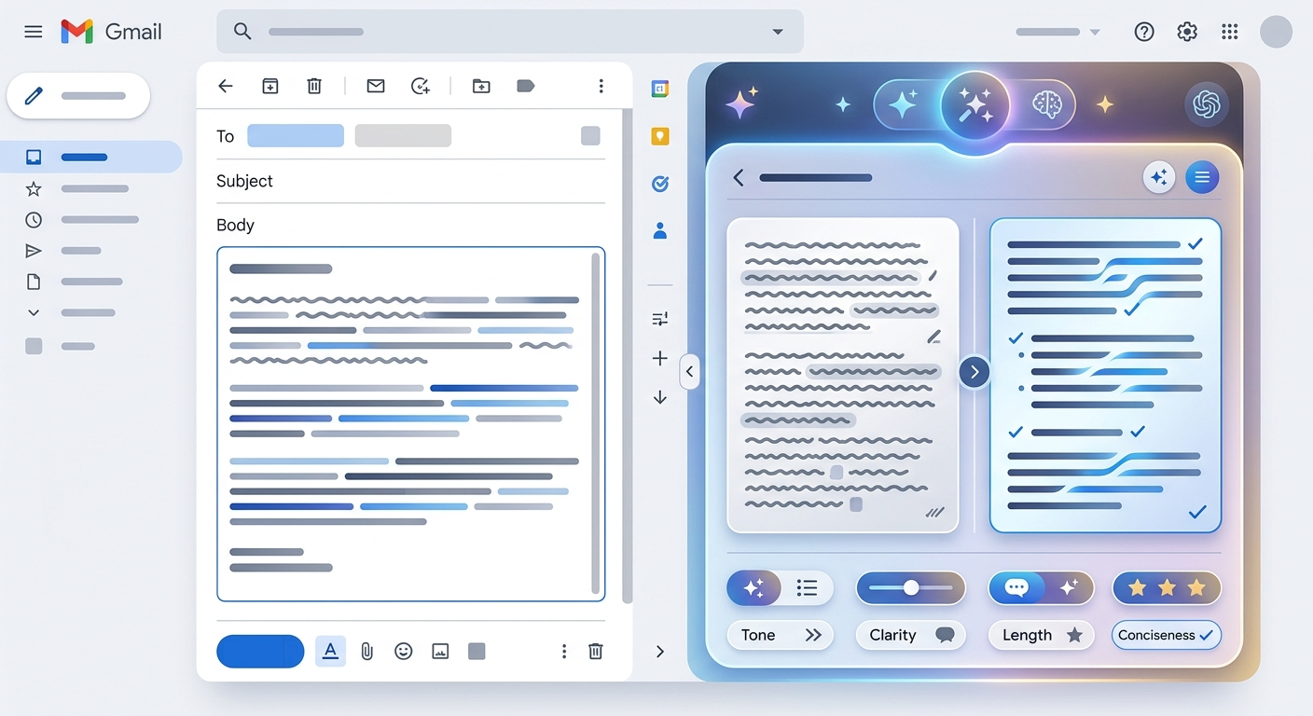
Task: Expand the More chevron in sidebar
Action: (34, 313)
